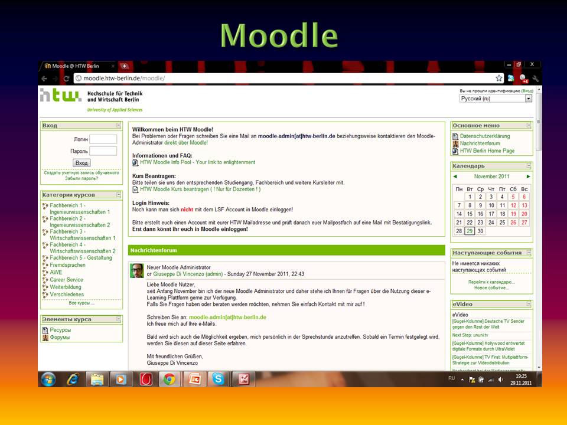Collapse the eVideo block
The image size is (567, 425).
coord(529,305)
